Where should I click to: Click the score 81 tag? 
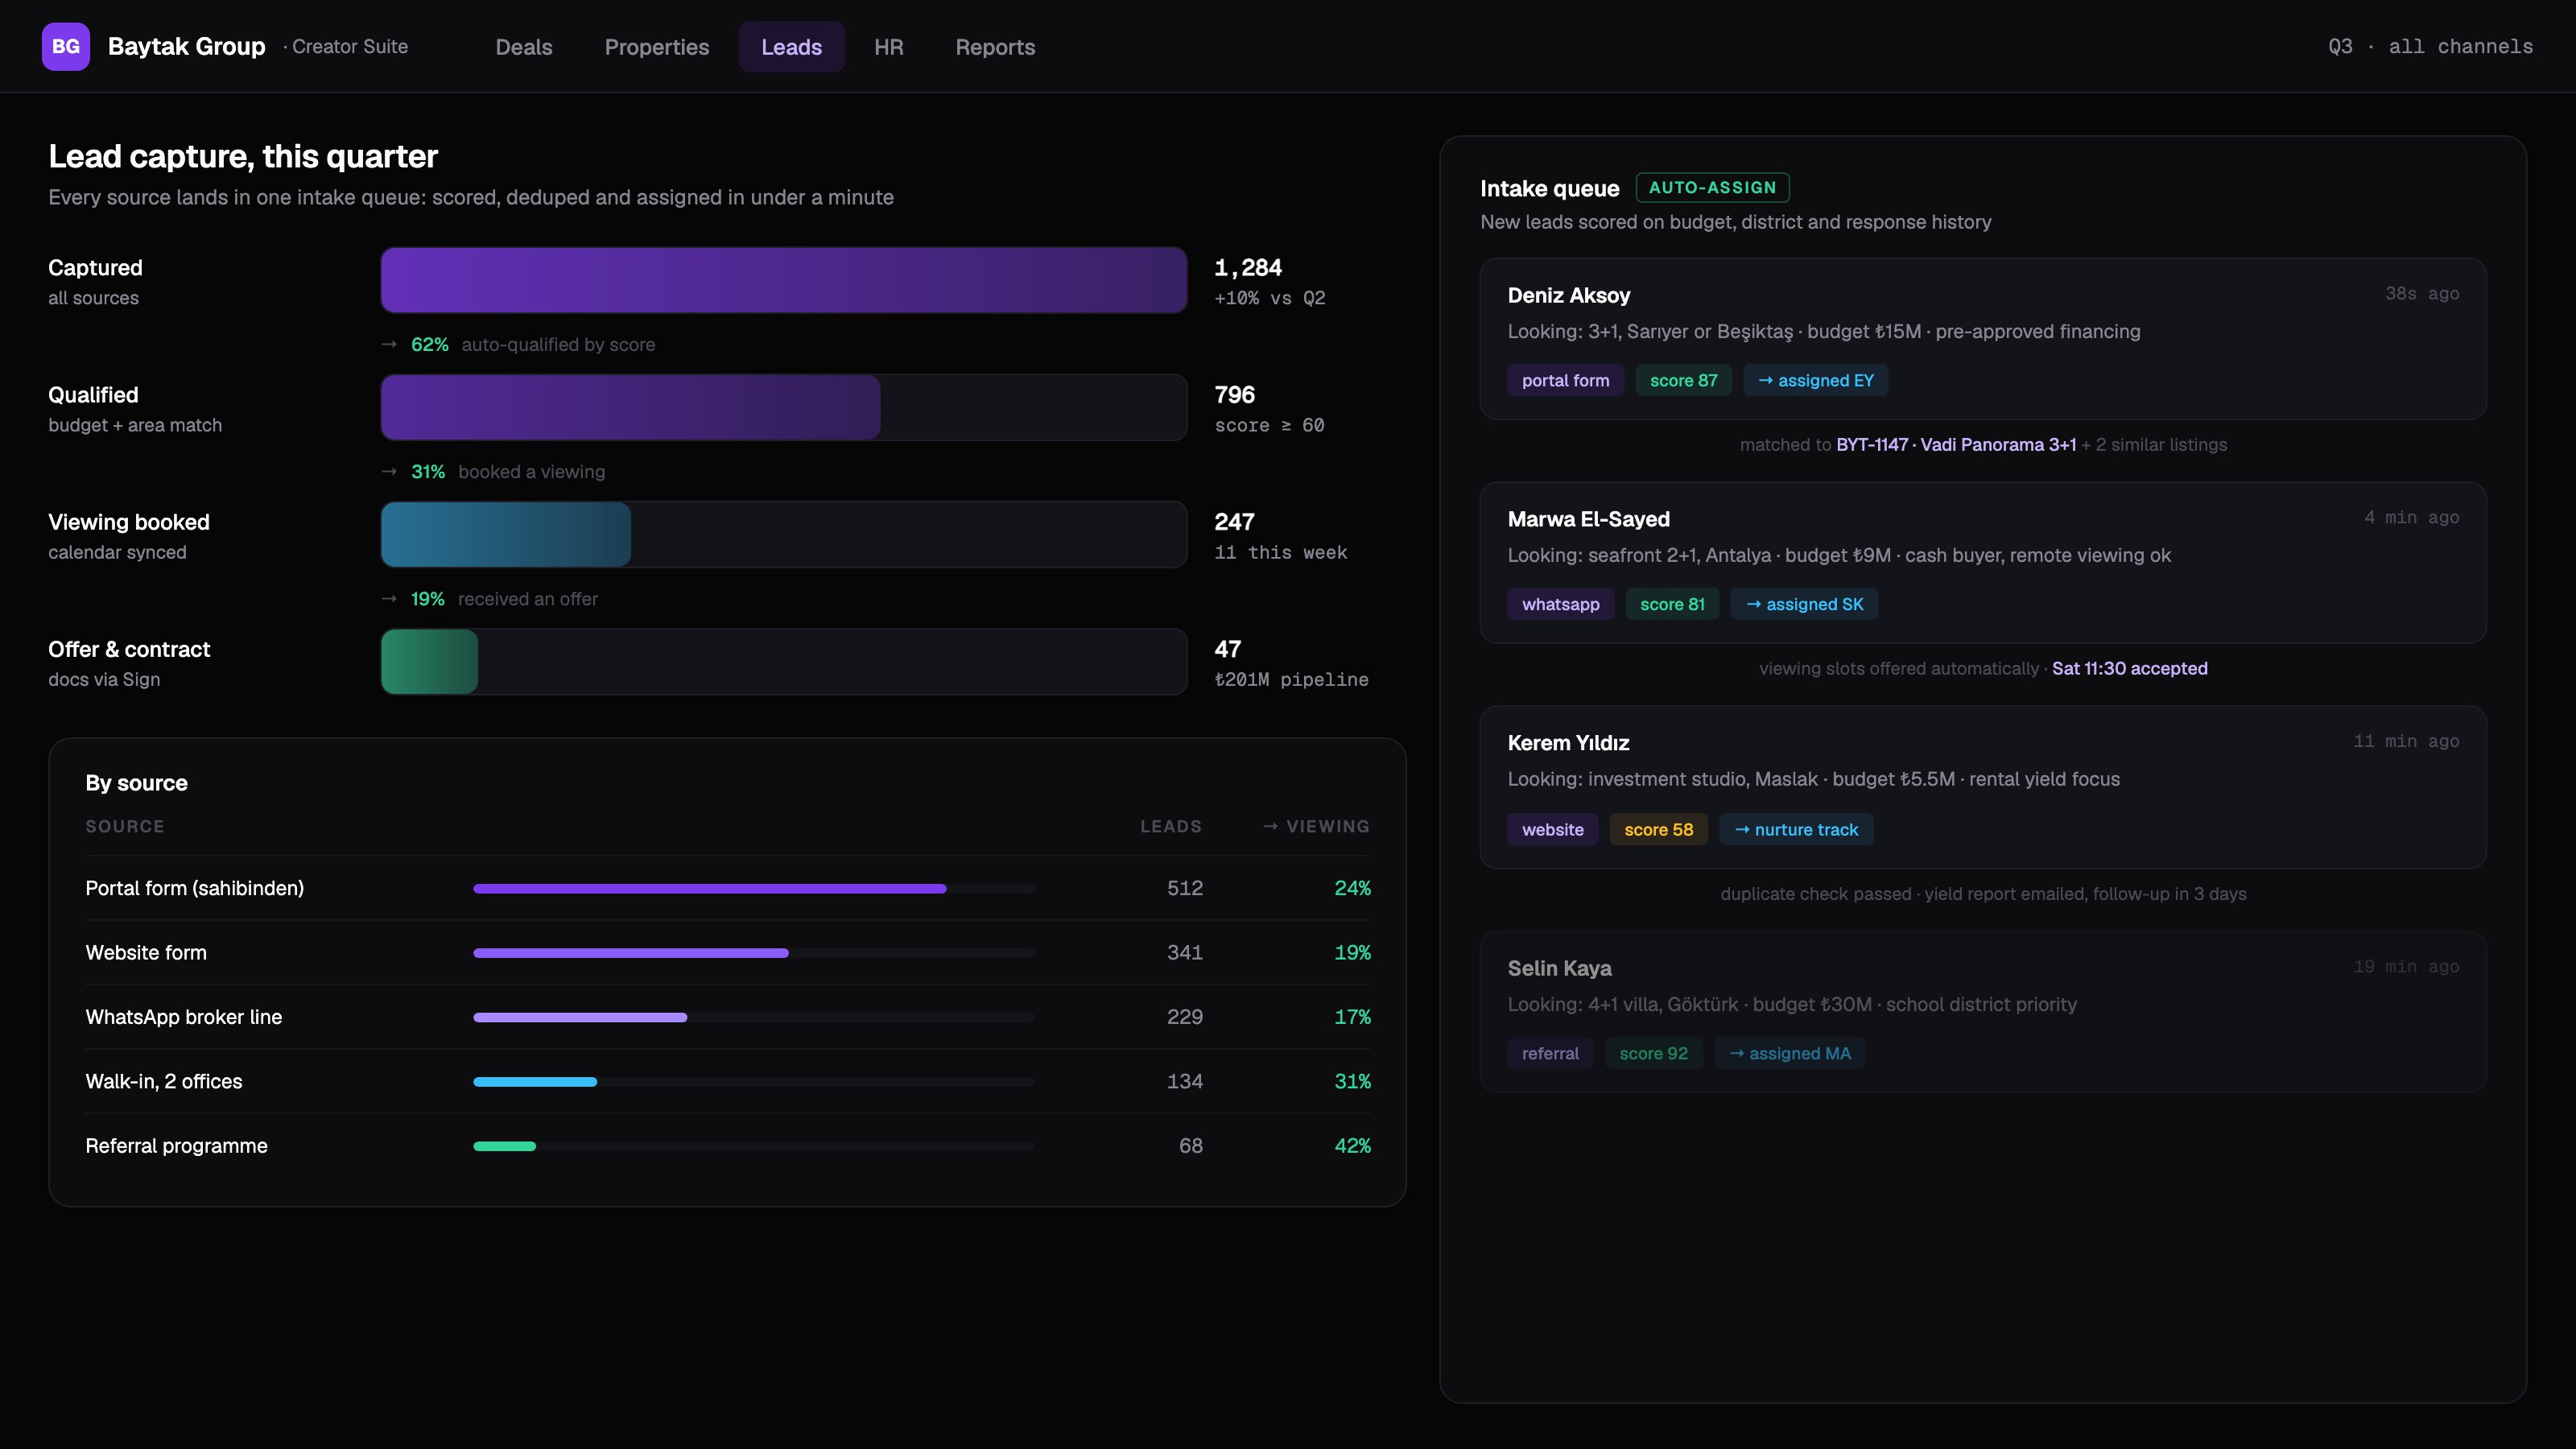[x=1673, y=604]
